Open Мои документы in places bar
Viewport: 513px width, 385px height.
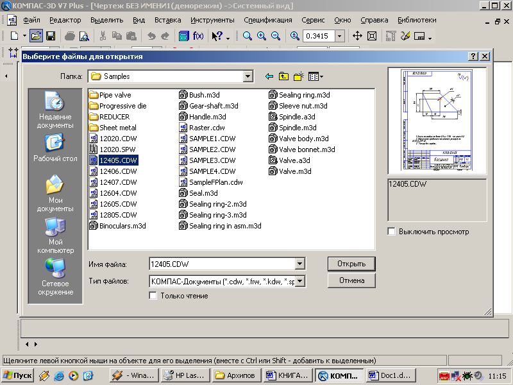pos(55,193)
